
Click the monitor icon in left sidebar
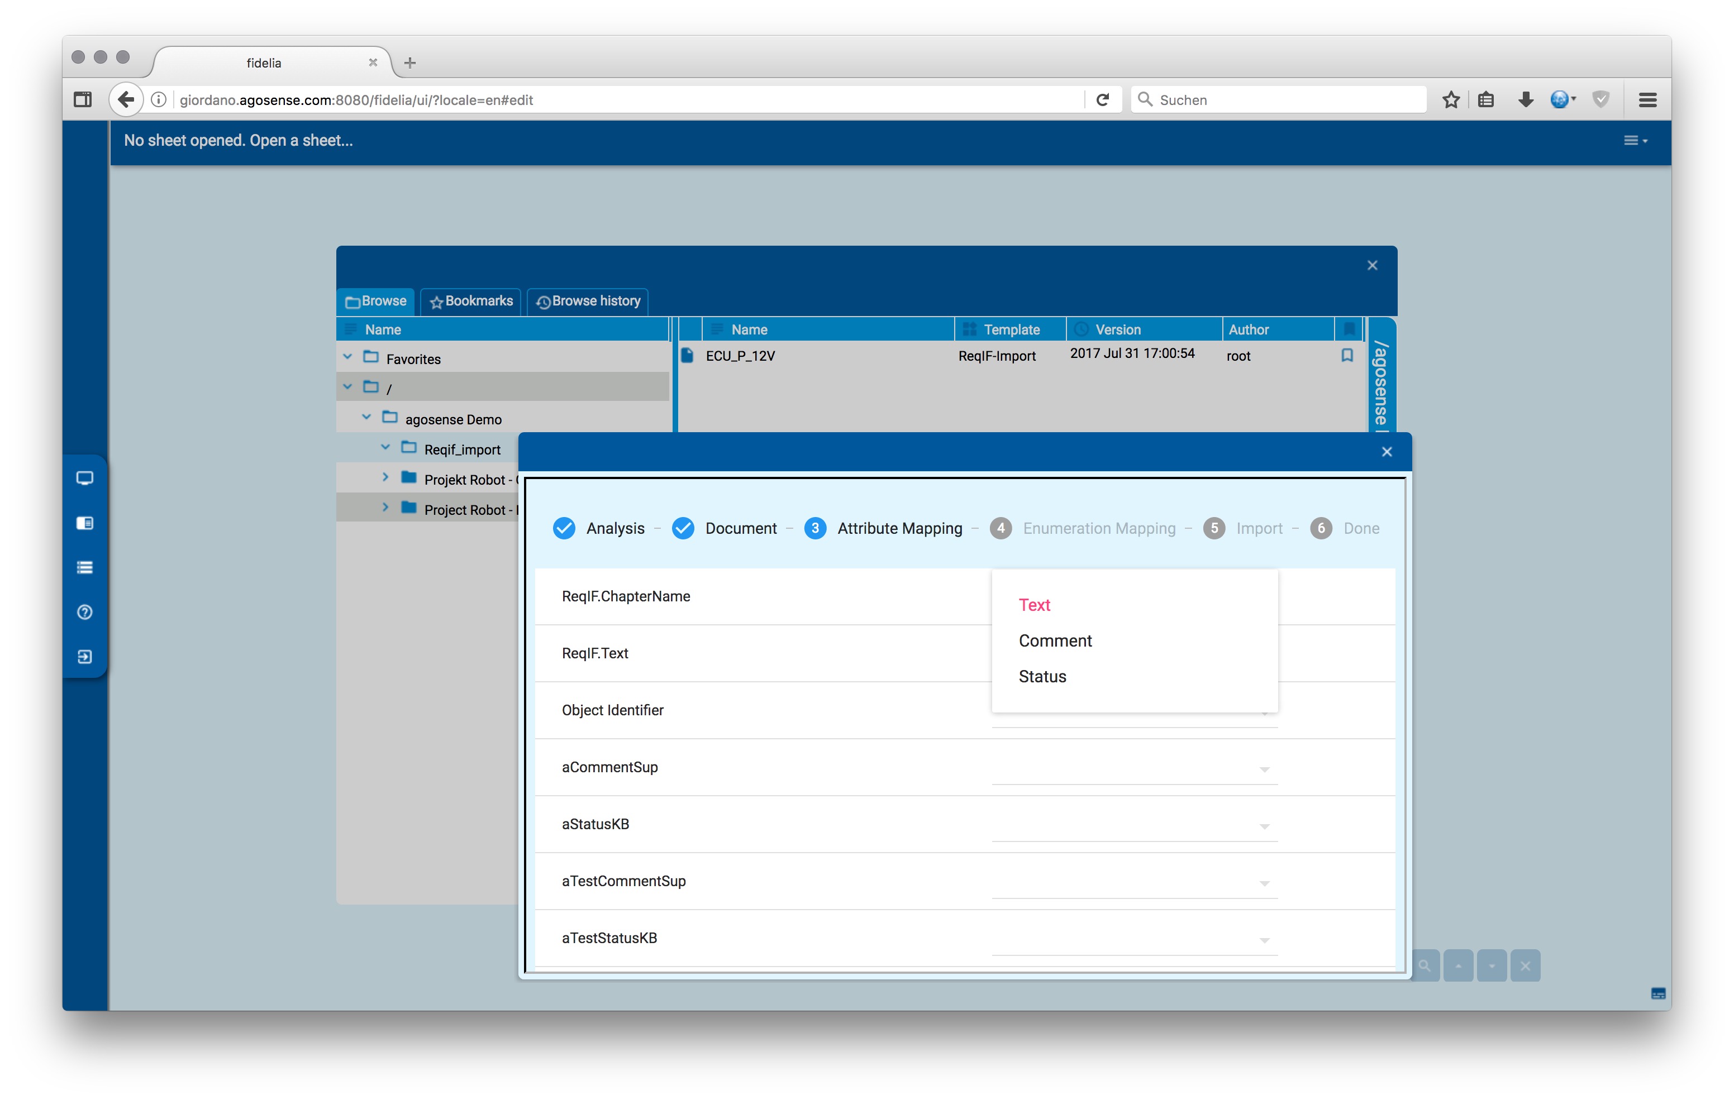pyautogui.click(x=84, y=479)
